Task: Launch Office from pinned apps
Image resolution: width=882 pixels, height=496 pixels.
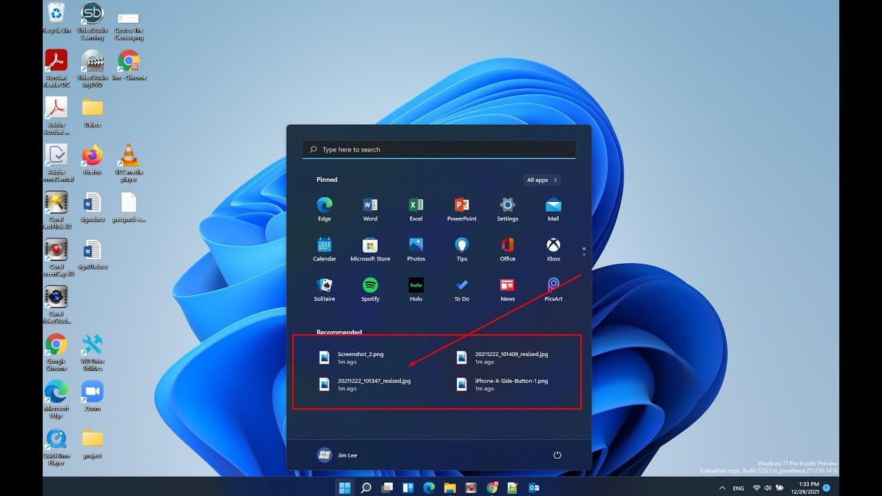Action: tap(508, 249)
